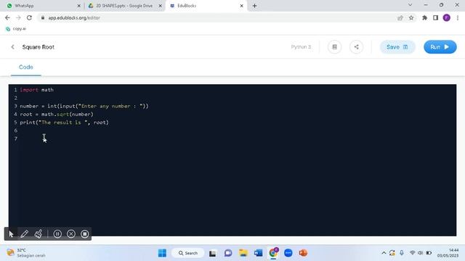
Task: Click the sync update tray icon
Action: (392, 253)
